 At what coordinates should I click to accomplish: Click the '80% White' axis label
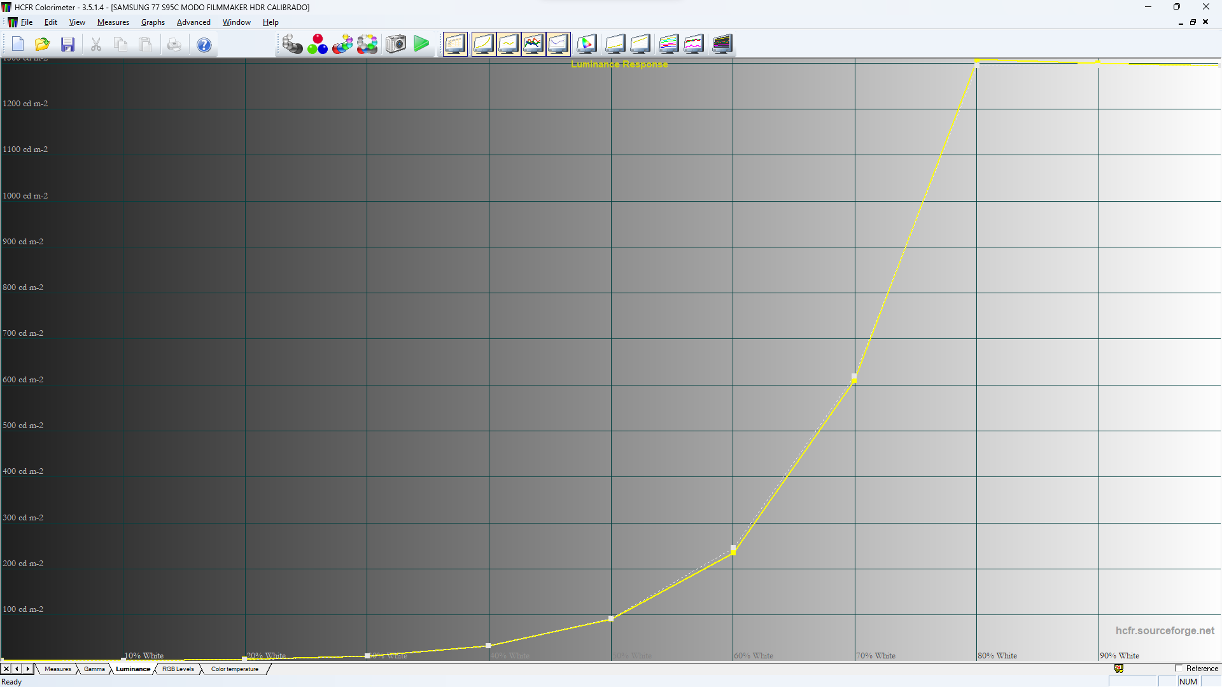[x=997, y=655]
